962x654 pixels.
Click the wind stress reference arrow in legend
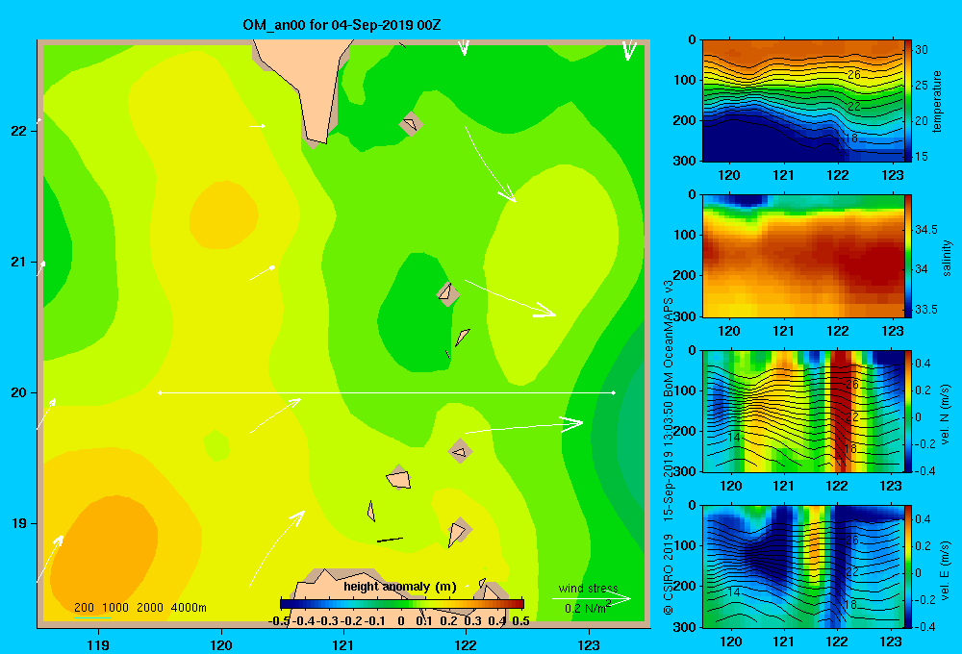tap(591, 598)
